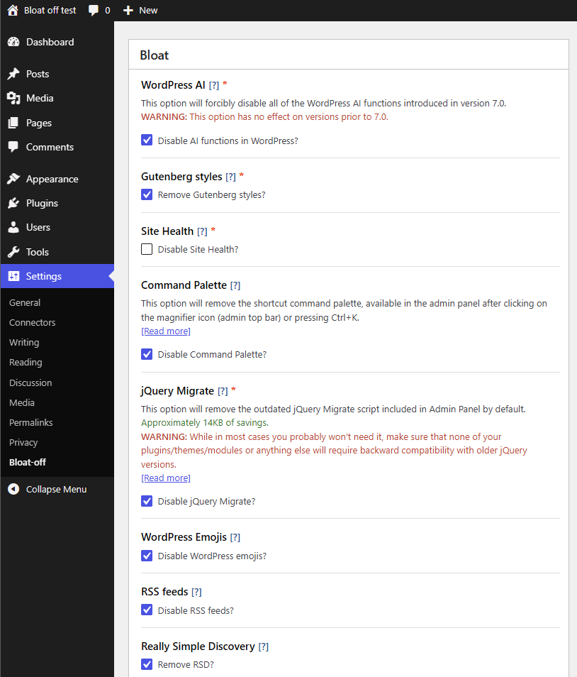
Task: Click the Plugins plug icon
Action: coord(13,203)
